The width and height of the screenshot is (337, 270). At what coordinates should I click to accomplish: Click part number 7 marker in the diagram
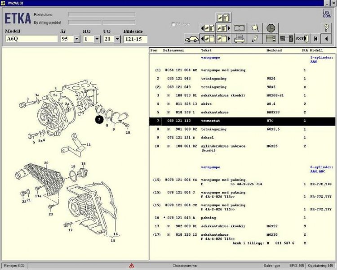[x=99, y=119]
